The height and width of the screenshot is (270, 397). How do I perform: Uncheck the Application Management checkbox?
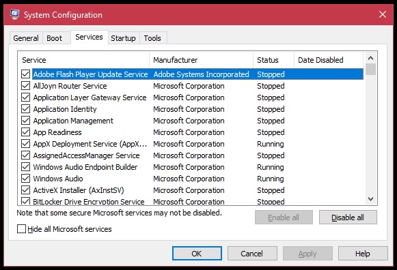coord(25,121)
